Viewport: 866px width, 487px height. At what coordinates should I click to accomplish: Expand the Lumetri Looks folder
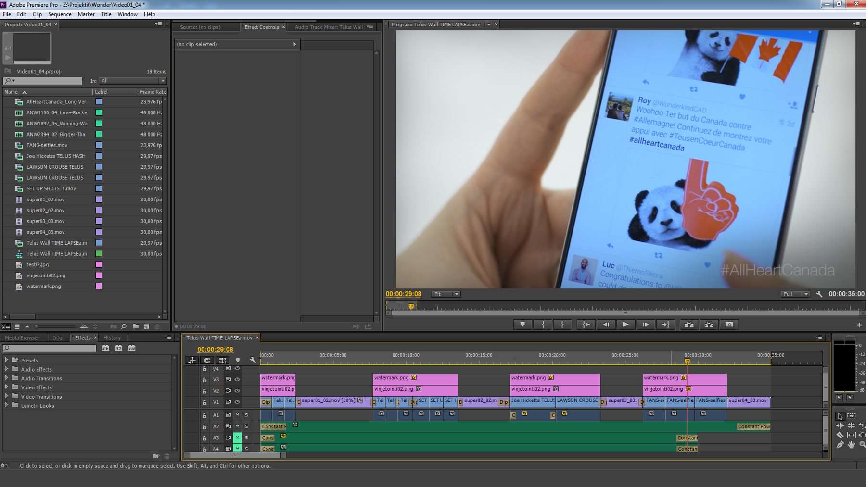pos(6,405)
